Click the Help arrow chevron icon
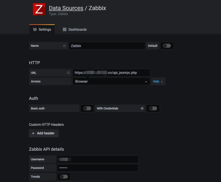The width and height of the screenshot is (221, 182). point(162,82)
